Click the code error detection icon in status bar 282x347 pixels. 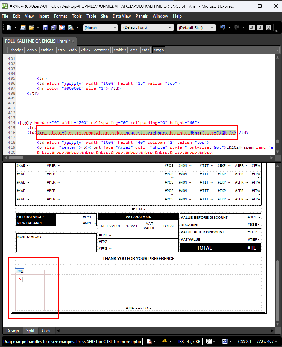[x=149, y=341]
